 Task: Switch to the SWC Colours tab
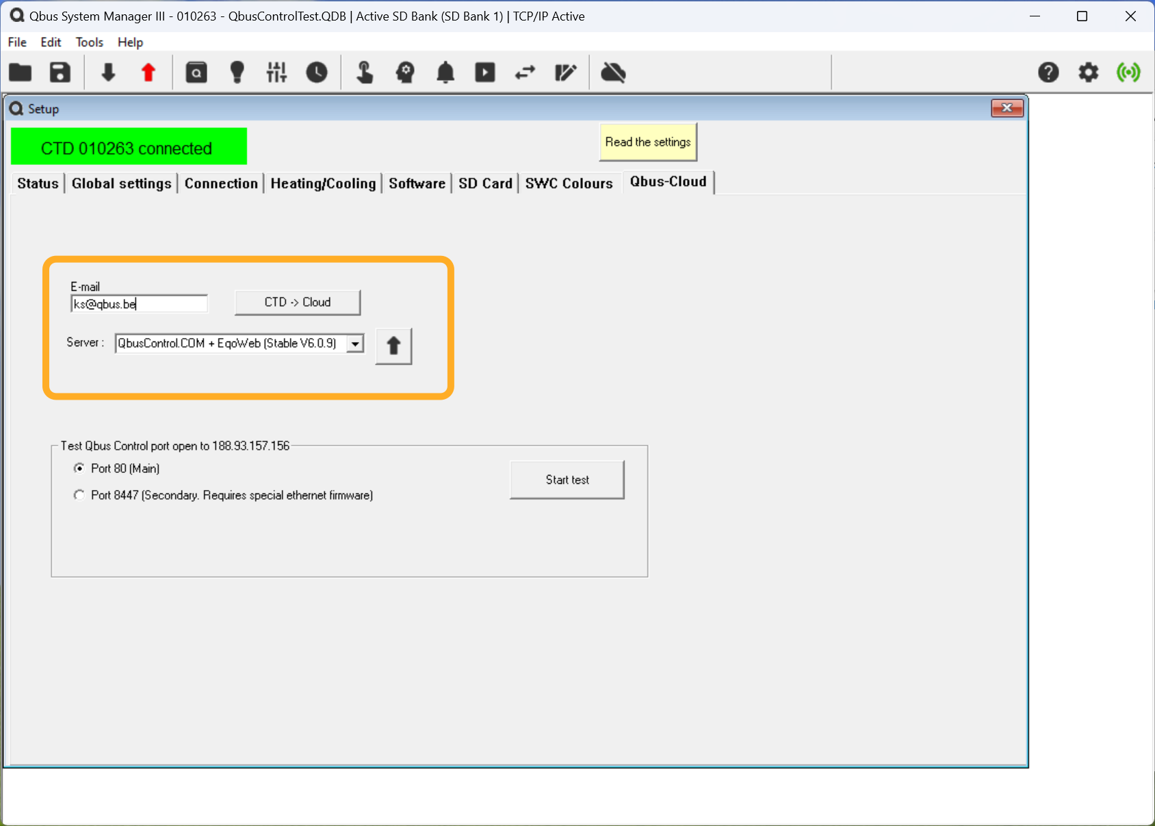point(569,183)
